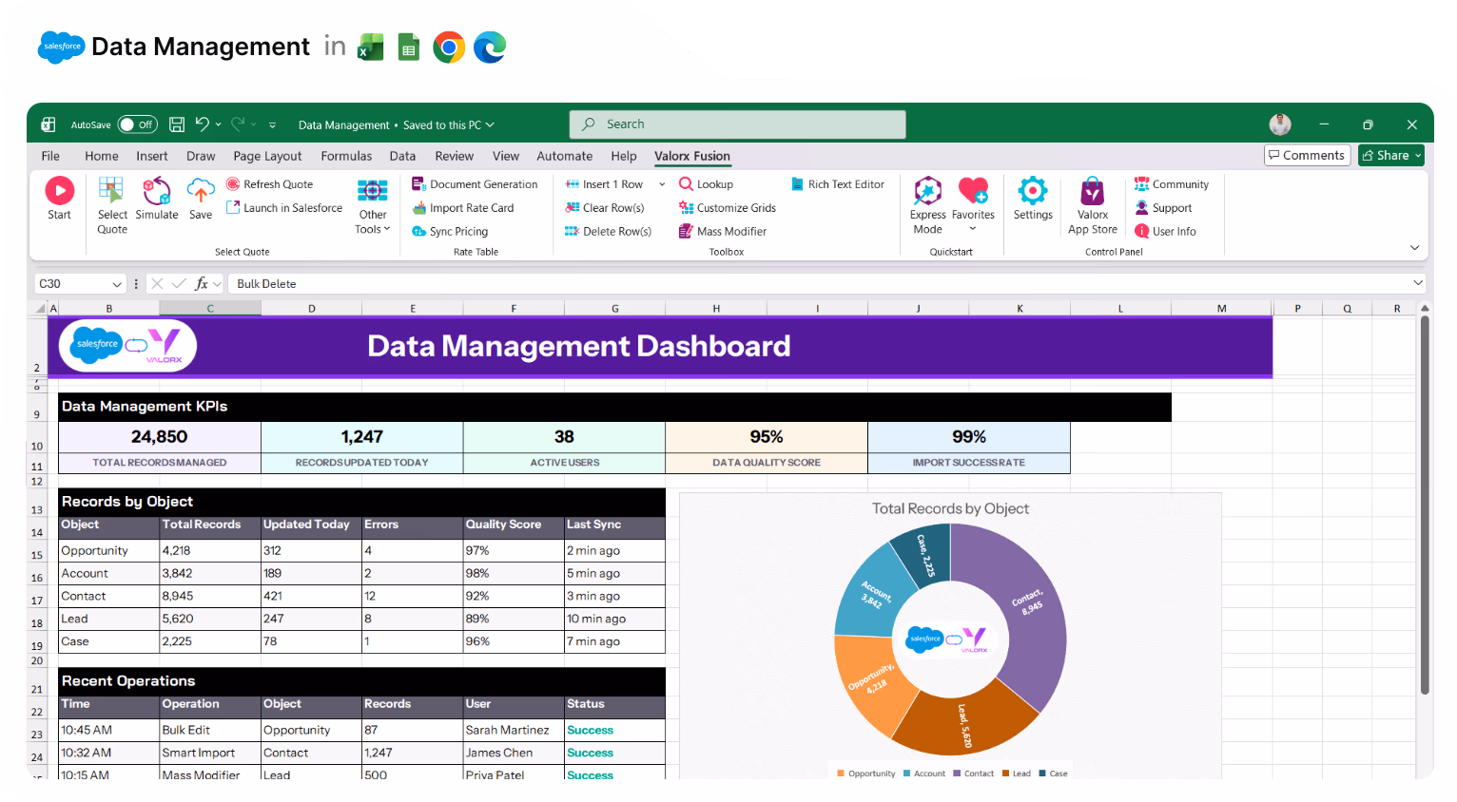Enable the Lookup tool in Toolbox

tap(706, 183)
